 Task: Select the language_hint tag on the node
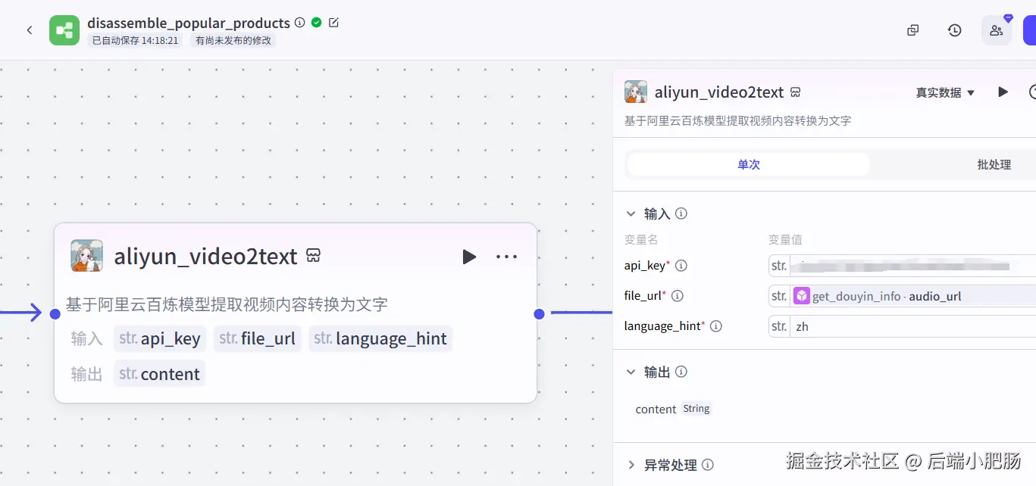click(380, 338)
